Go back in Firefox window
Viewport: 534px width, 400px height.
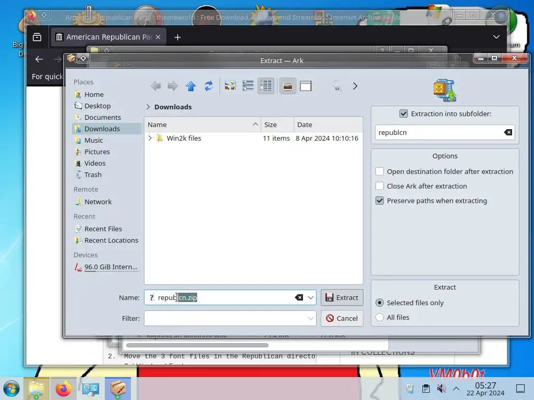tap(39, 59)
